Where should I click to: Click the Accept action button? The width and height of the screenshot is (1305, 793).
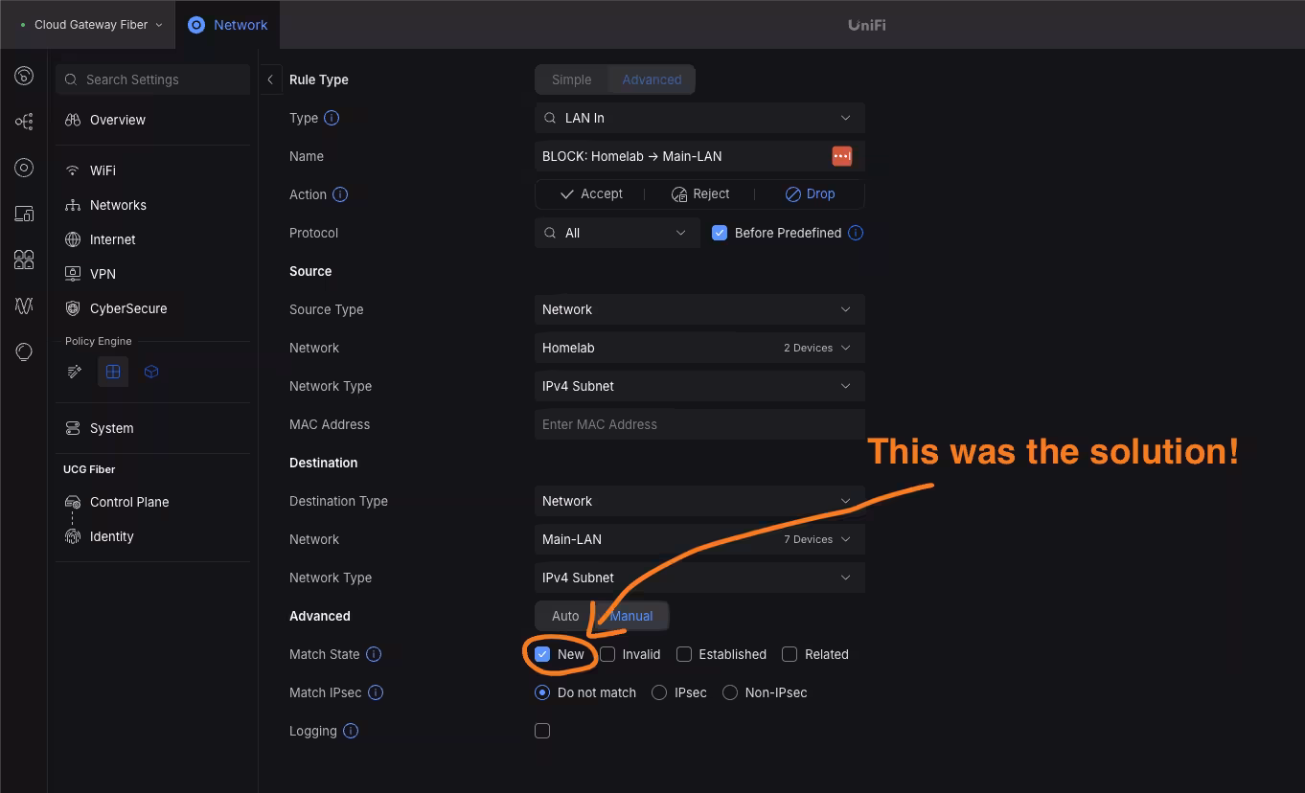click(x=591, y=193)
